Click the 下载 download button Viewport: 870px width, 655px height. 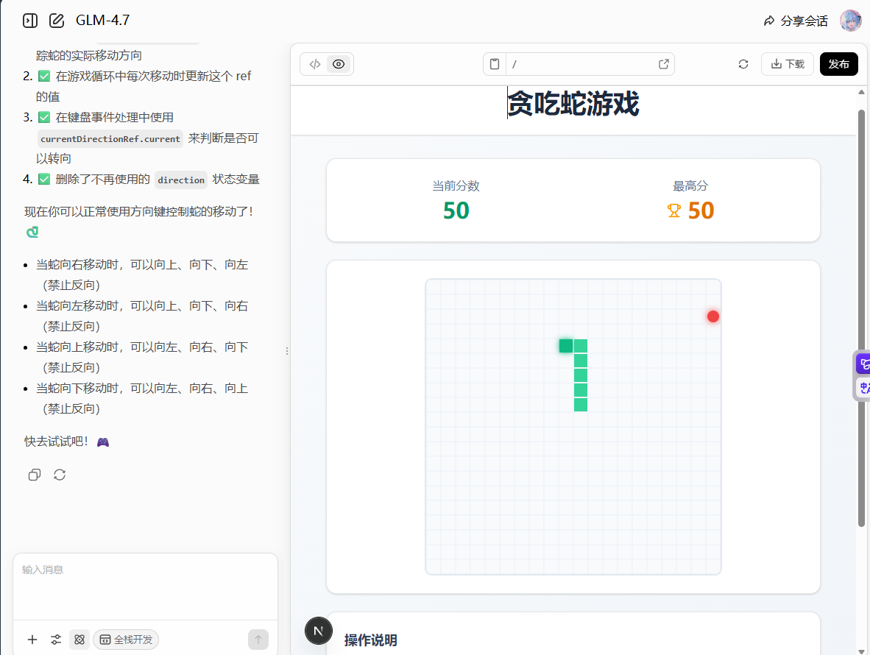point(787,64)
